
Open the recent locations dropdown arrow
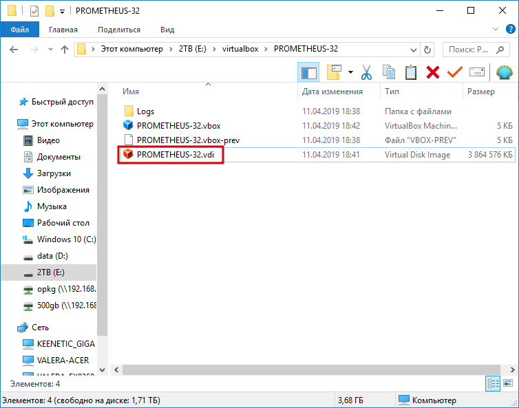(x=50, y=50)
